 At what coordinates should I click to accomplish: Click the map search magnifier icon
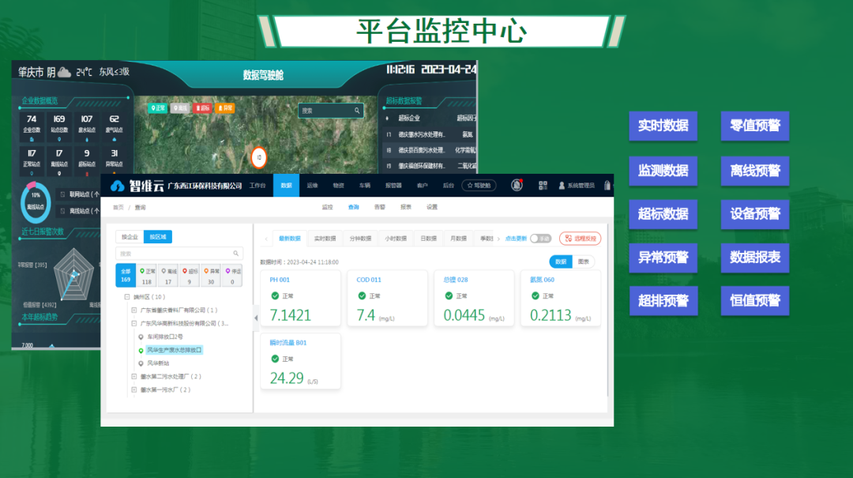click(x=356, y=111)
